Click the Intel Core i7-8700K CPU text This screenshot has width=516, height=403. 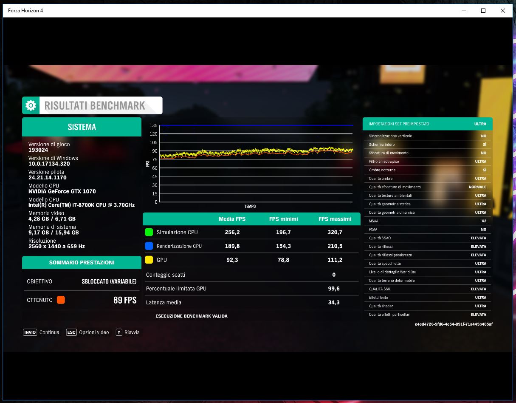(x=82, y=205)
